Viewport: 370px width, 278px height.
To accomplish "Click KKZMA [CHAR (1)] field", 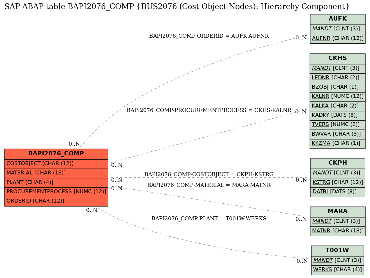I will tap(338, 144).
